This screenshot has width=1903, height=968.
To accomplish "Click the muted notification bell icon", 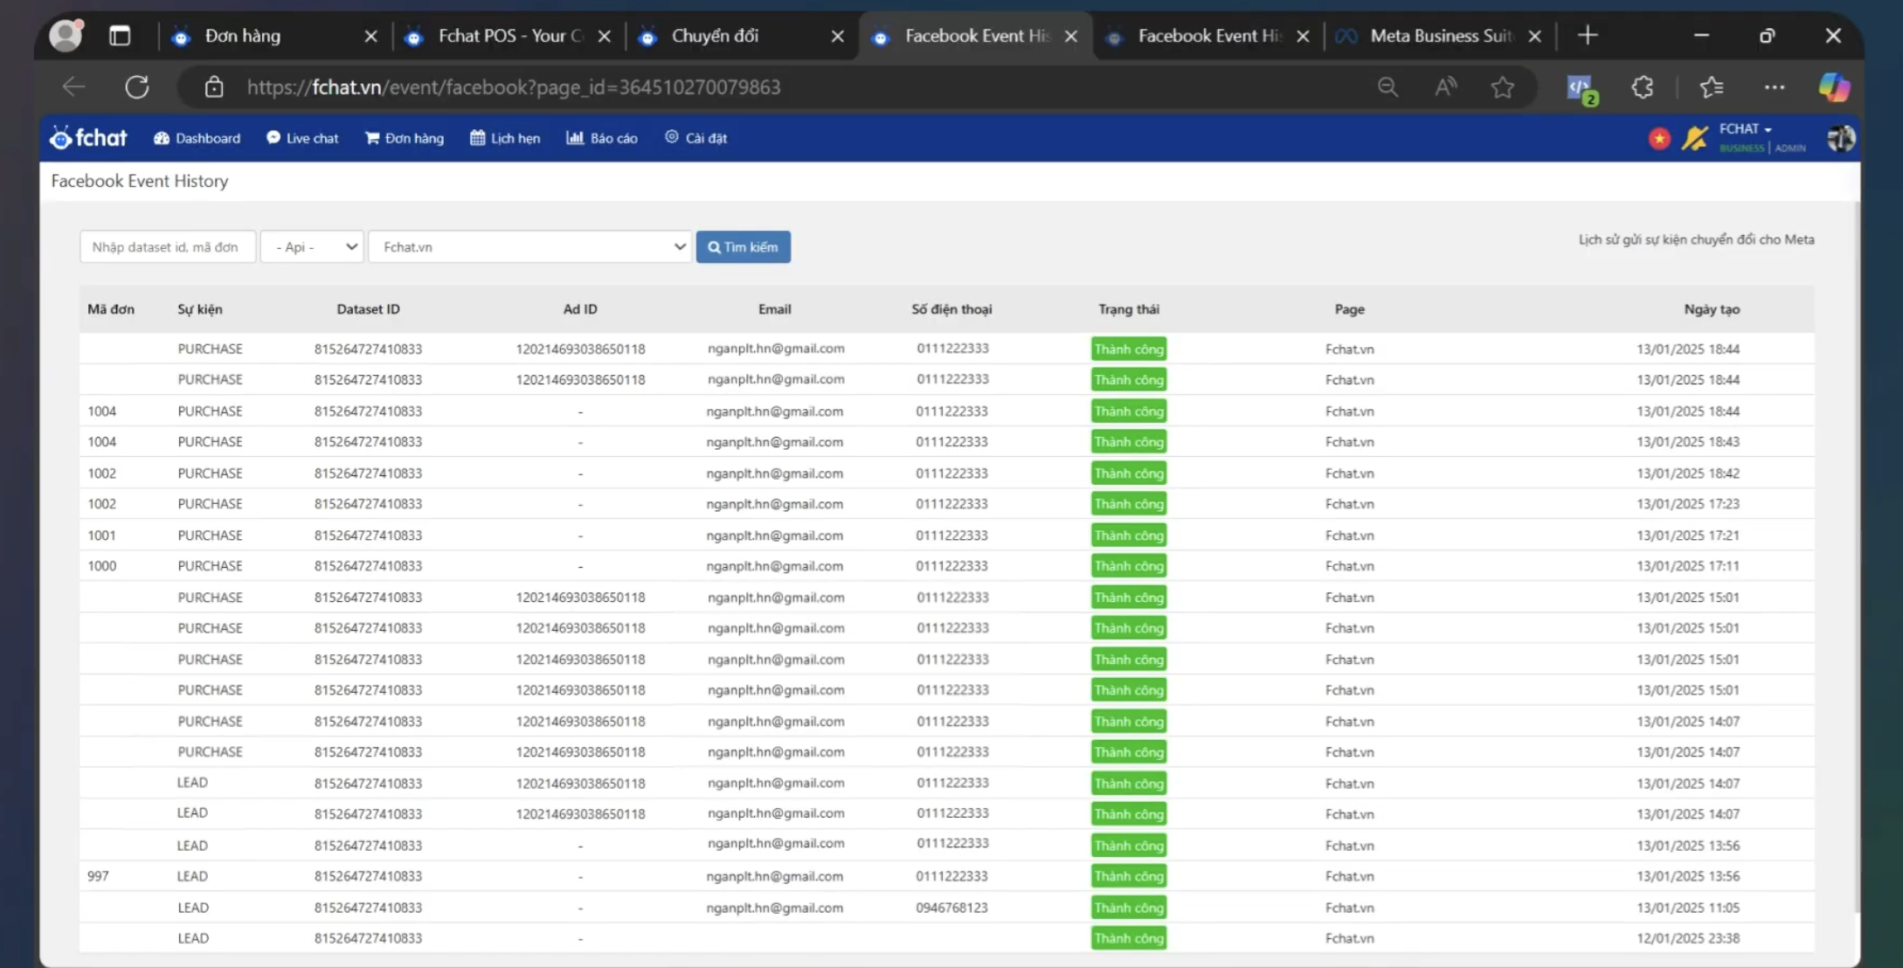I will [x=1694, y=138].
